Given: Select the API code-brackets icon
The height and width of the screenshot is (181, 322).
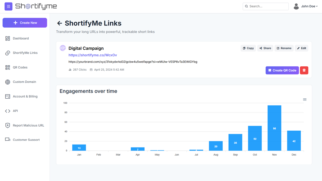Looking at the screenshot, I should [x=8, y=111].
